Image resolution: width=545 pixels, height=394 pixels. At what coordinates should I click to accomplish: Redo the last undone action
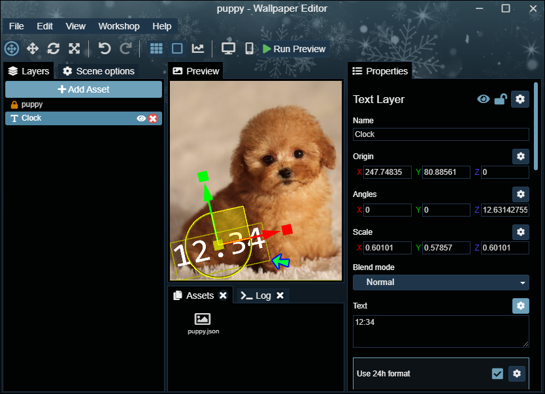[x=126, y=48]
